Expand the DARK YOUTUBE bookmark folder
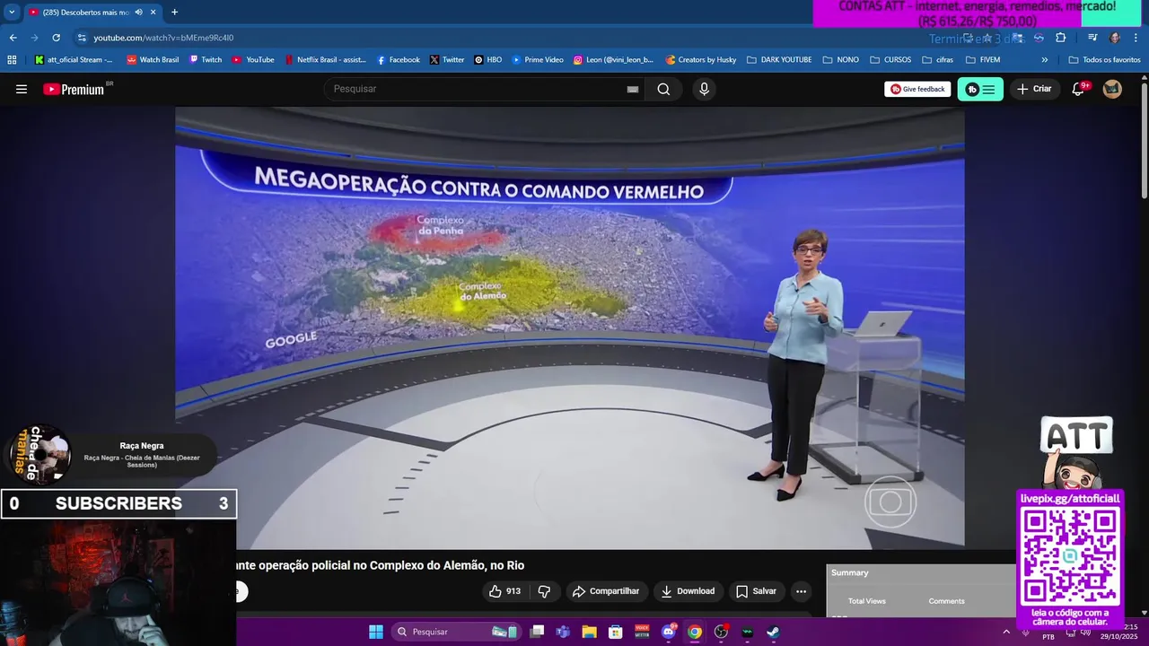1149x646 pixels. pyautogui.click(x=778, y=60)
